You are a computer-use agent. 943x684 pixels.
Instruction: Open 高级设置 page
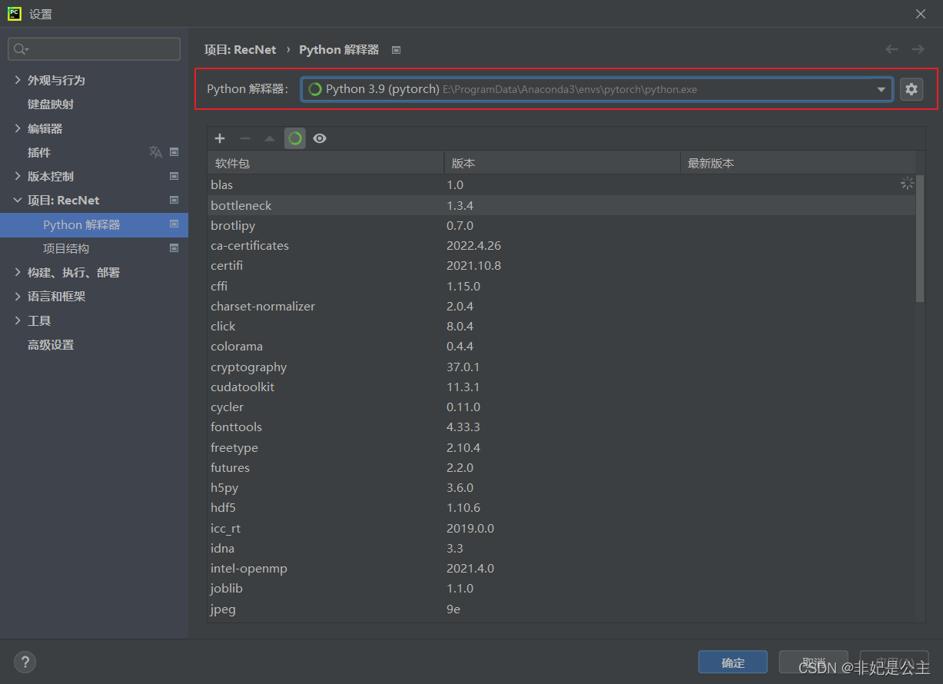(x=51, y=344)
